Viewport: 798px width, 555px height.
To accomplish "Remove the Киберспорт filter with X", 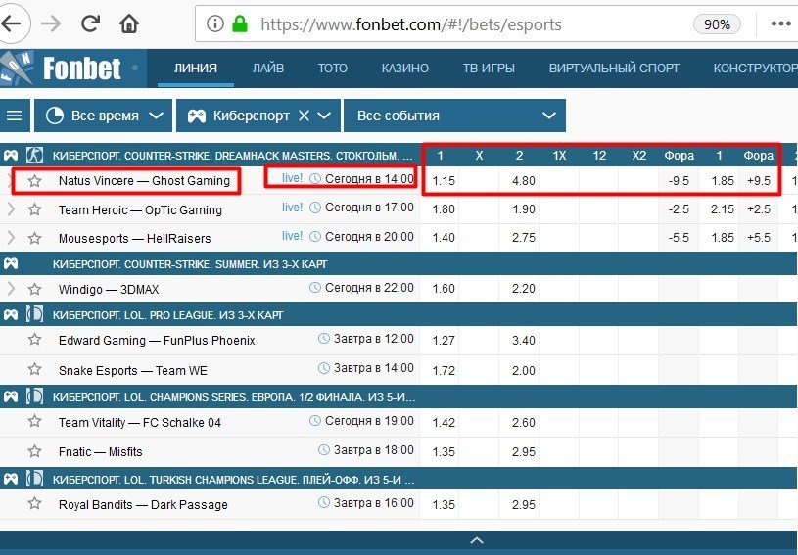I will 304,116.
